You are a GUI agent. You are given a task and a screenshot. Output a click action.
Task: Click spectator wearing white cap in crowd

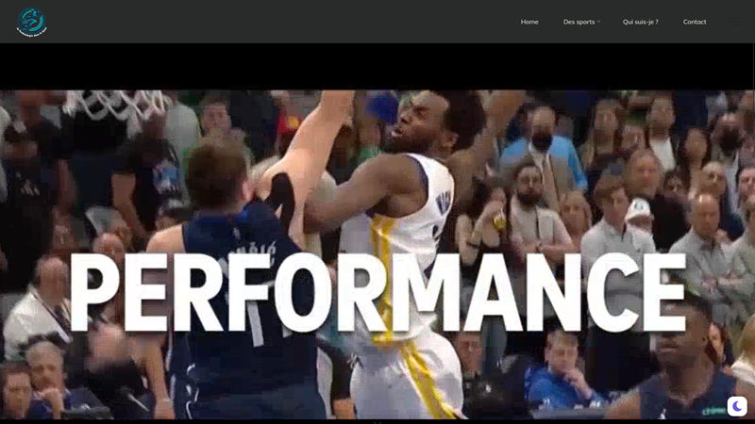coord(640,212)
